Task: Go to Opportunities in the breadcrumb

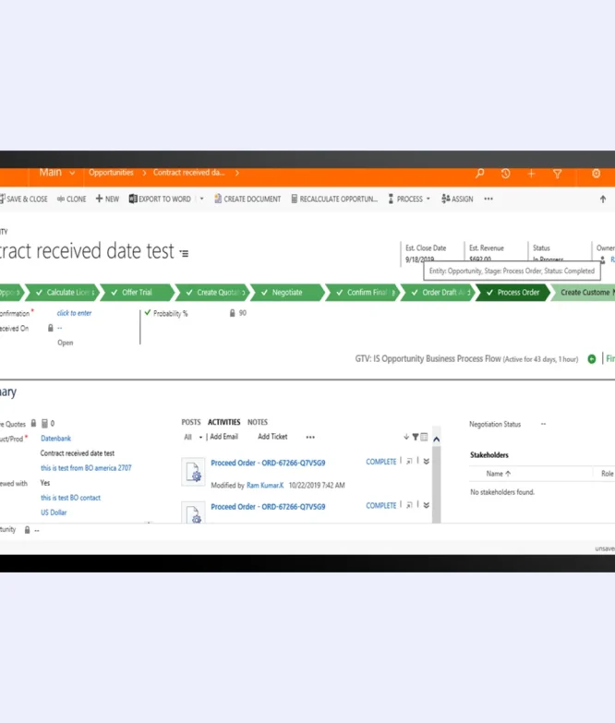Action: 111,173
